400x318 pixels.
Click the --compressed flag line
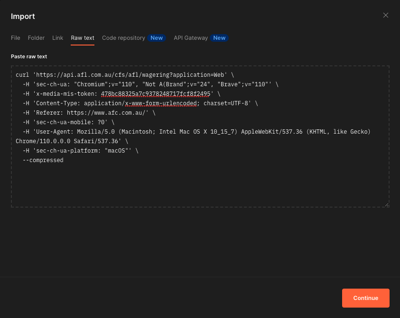tap(43, 160)
